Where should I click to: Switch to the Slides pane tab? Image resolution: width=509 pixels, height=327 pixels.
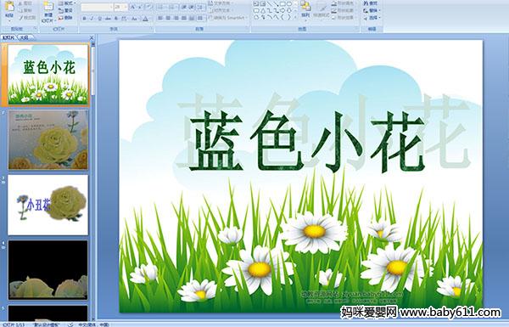pyautogui.click(x=8, y=37)
